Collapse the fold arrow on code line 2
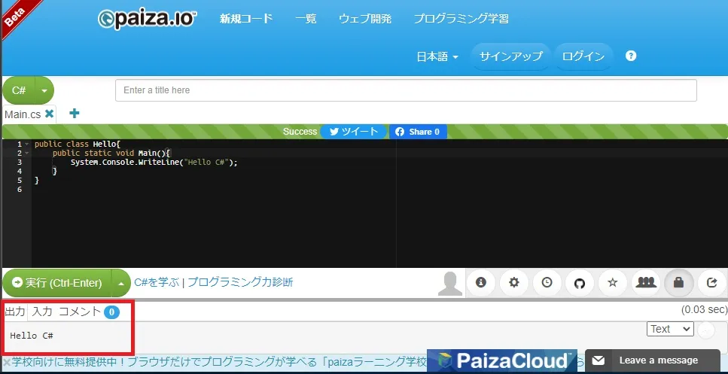The image size is (728, 374). tap(27, 153)
